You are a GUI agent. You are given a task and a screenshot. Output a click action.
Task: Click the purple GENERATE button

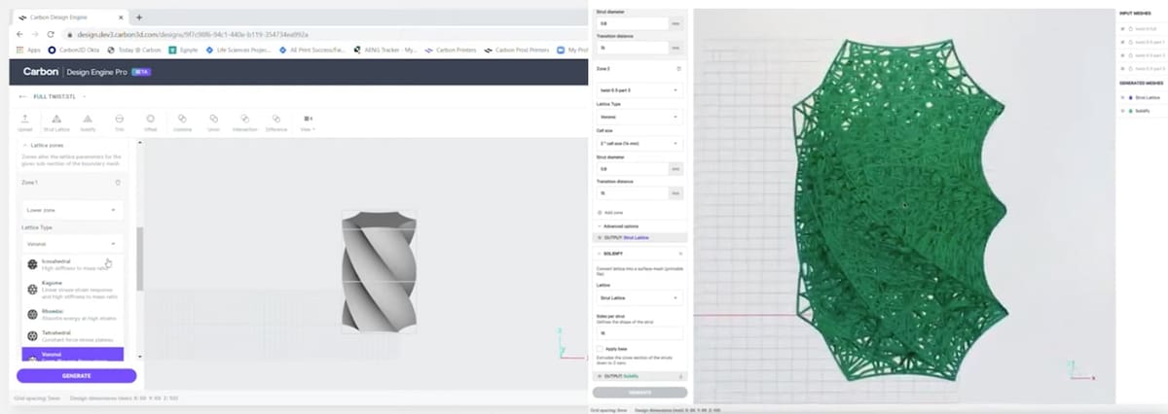tap(76, 376)
